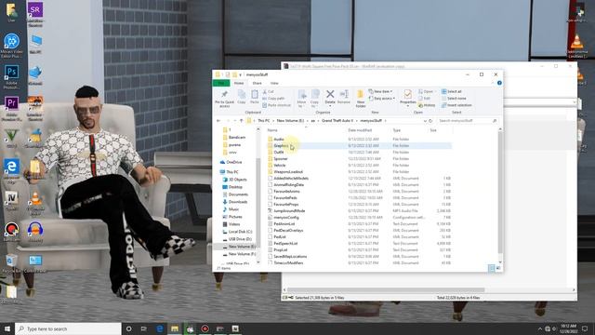Click Invert selection in the ribbon
The height and width of the screenshot is (335, 595).
(456, 105)
